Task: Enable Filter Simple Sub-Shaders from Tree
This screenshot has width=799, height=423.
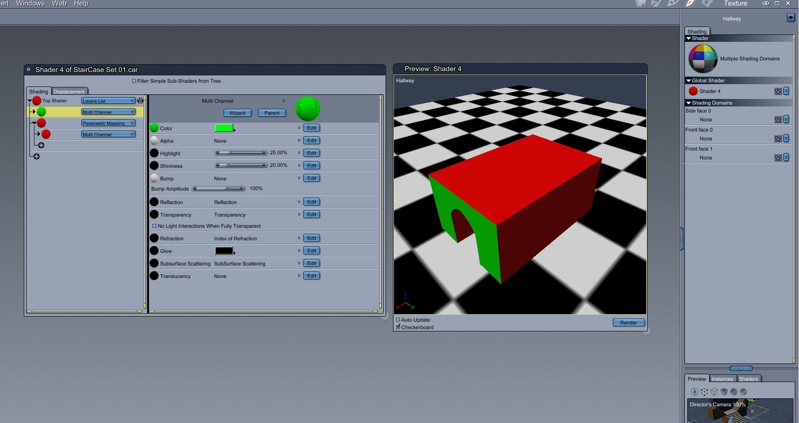Action: (x=134, y=81)
